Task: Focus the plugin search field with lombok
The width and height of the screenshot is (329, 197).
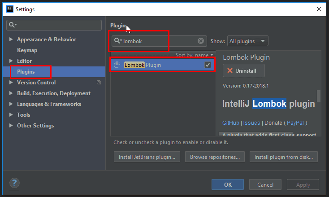Action: (159, 41)
